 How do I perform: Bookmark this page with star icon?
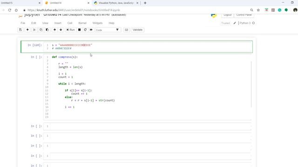[x=258, y=10]
